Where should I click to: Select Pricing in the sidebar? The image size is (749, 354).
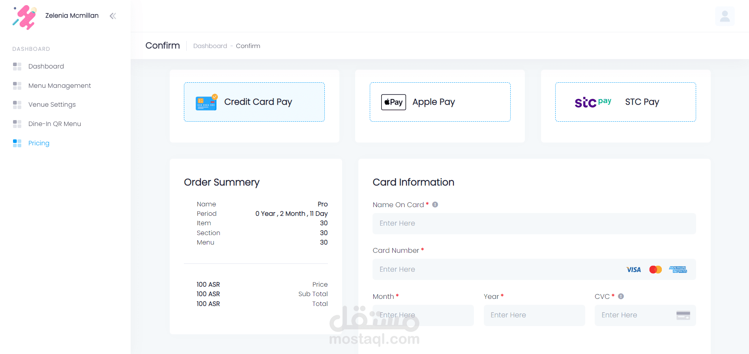point(39,143)
